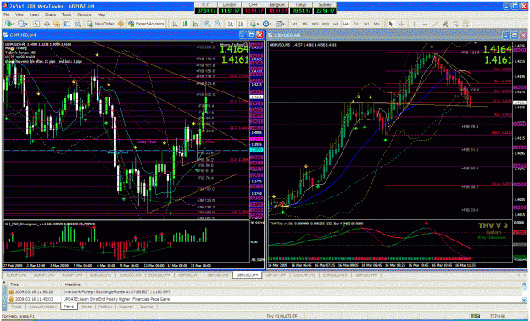The width and height of the screenshot is (530, 321).
Task: Click the THV V3 MULTI-TF profile in status bar
Action: [x=282, y=316]
